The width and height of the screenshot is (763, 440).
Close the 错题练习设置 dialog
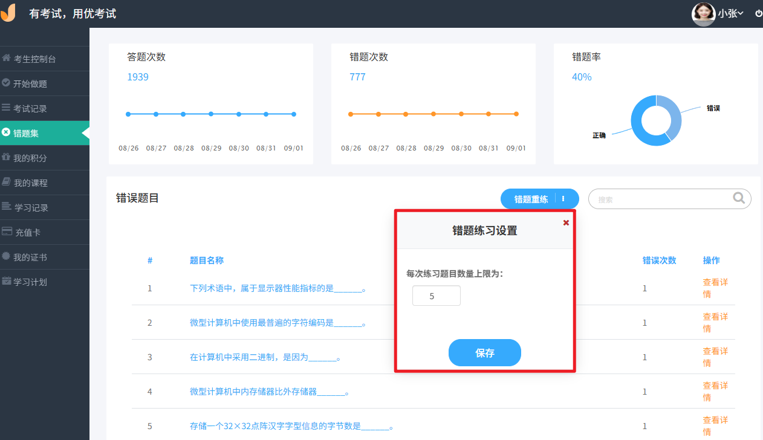(x=566, y=222)
